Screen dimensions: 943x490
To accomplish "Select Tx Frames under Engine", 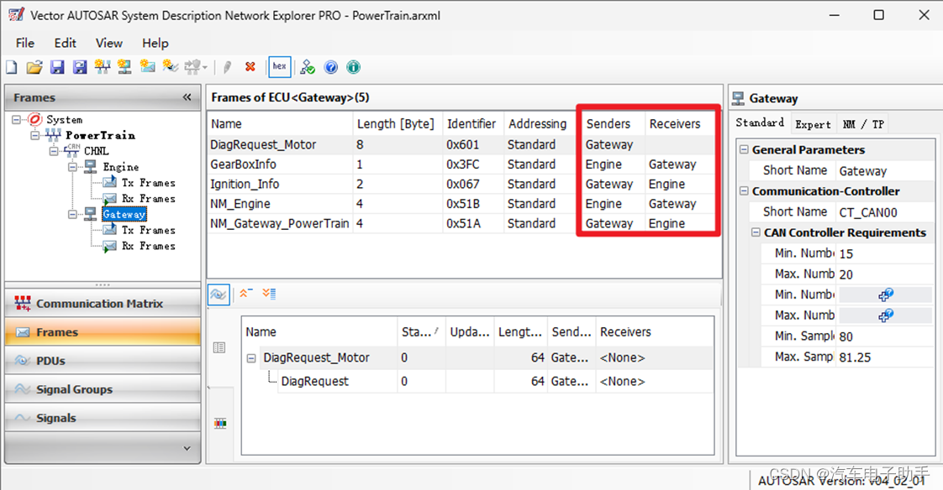I will click(x=149, y=183).
